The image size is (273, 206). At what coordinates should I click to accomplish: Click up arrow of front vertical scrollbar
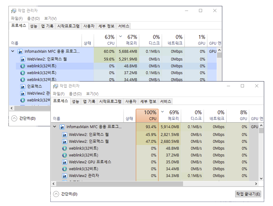261,126
